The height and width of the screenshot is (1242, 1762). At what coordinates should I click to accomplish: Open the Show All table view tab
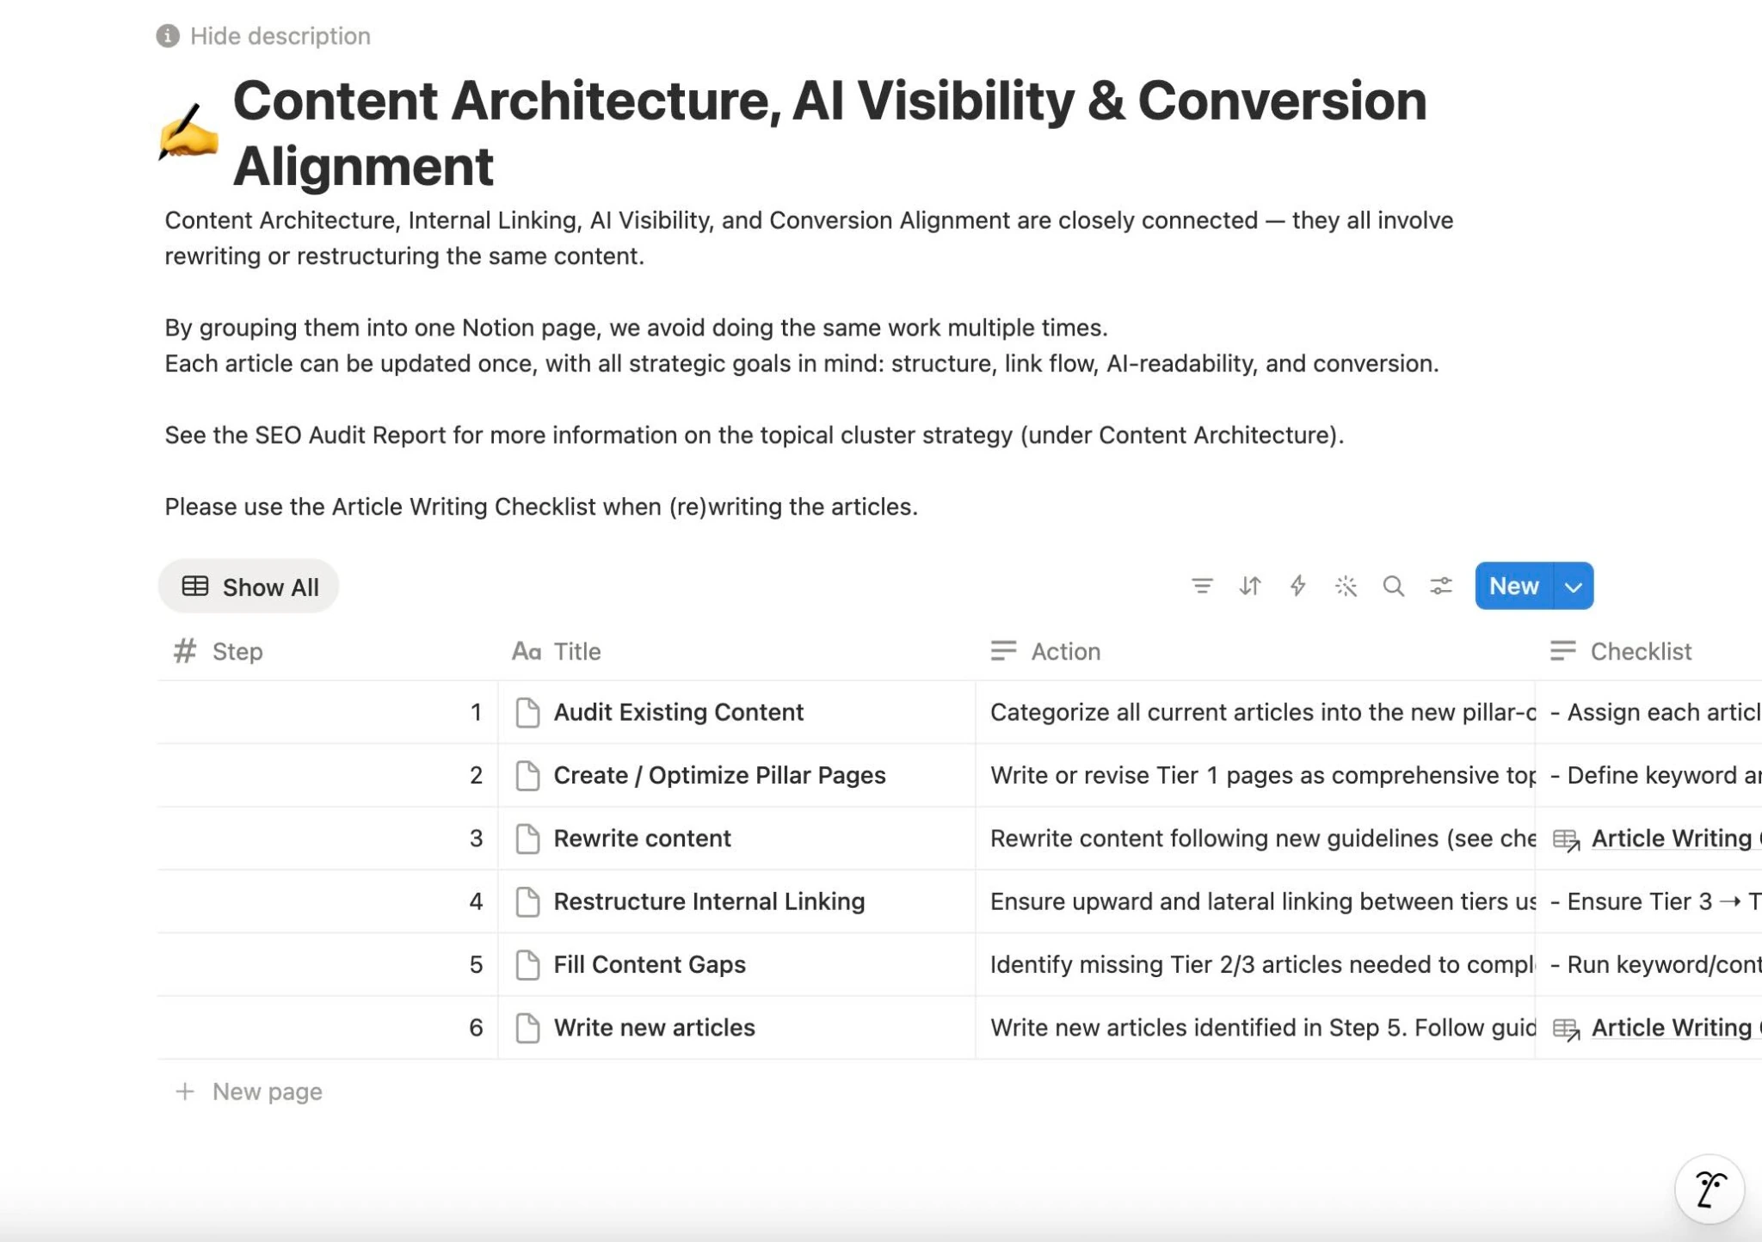click(249, 587)
